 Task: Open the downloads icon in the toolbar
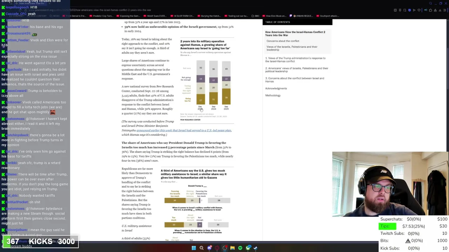(440, 10)
